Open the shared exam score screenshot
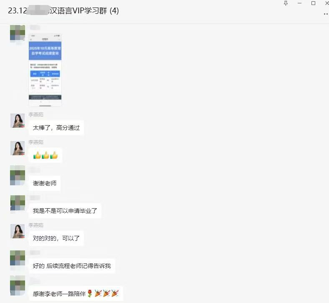The height and width of the screenshot is (303, 329). coord(45,70)
